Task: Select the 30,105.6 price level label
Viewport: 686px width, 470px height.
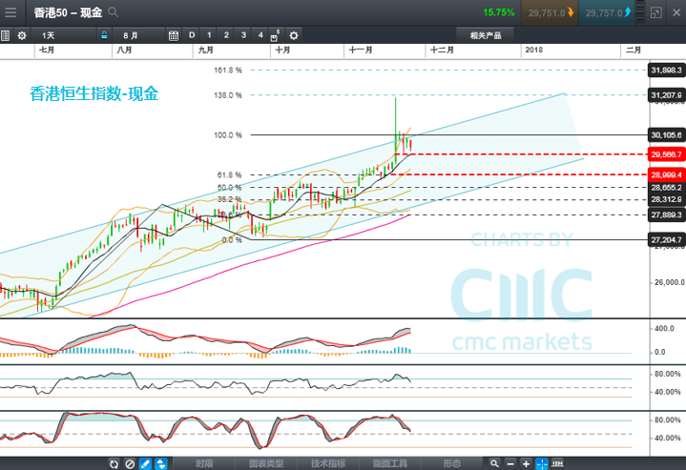Action: tap(666, 135)
